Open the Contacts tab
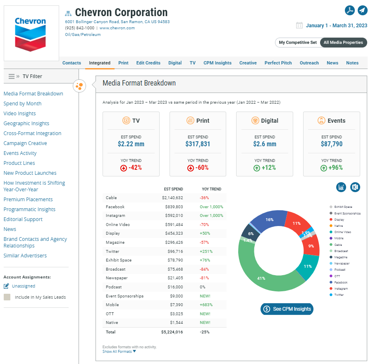Image resolution: width=373 pixels, height=364 pixels. [x=72, y=63]
